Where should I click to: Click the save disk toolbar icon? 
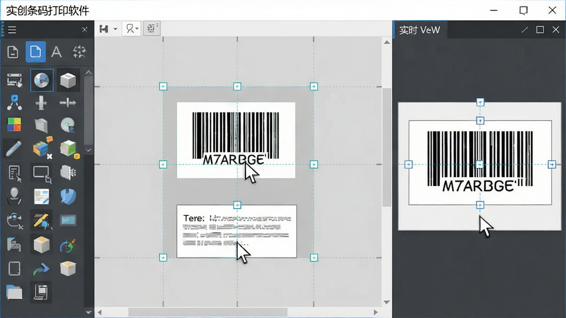104,29
